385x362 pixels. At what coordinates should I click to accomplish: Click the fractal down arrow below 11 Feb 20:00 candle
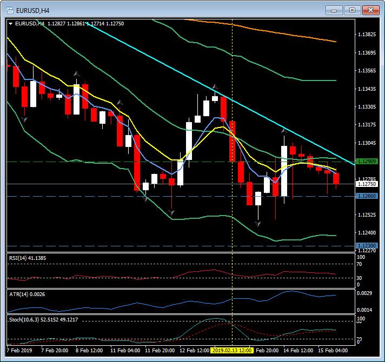tap(171, 212)
